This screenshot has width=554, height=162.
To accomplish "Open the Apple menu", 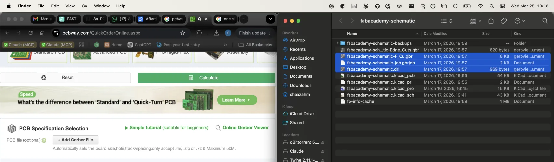I will (9, 6).
